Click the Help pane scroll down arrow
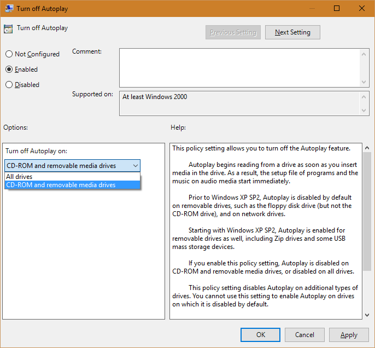 367,315
